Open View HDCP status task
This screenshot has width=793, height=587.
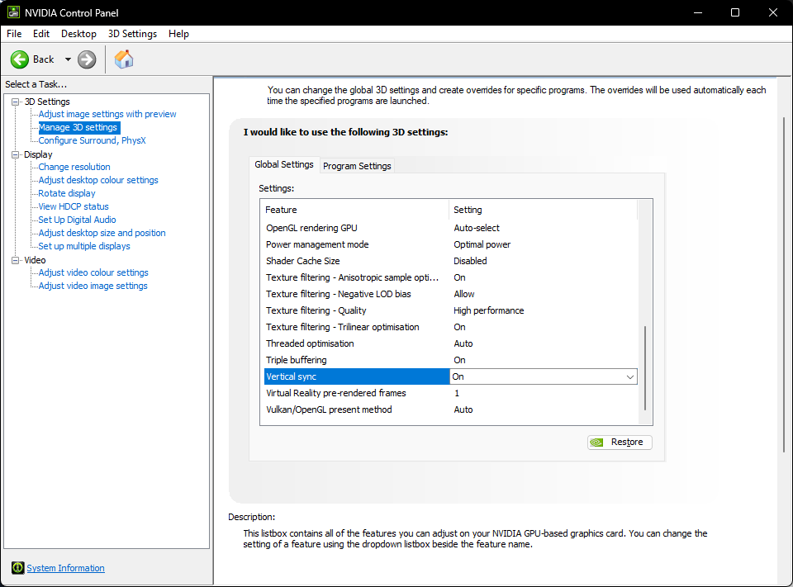tap(74, 206)
